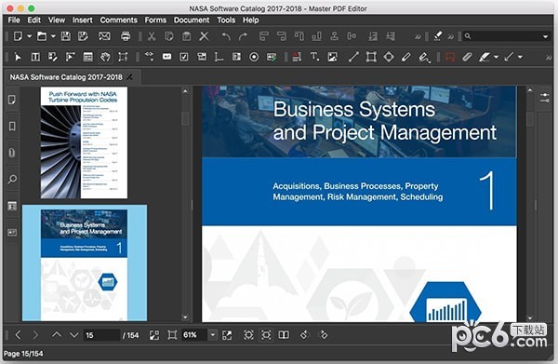
Task: Cut selection with scissors icon
Action: (152, 36)
